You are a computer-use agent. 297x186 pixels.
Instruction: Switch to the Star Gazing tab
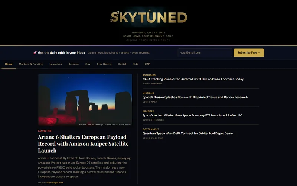click(x=104, y=64)
